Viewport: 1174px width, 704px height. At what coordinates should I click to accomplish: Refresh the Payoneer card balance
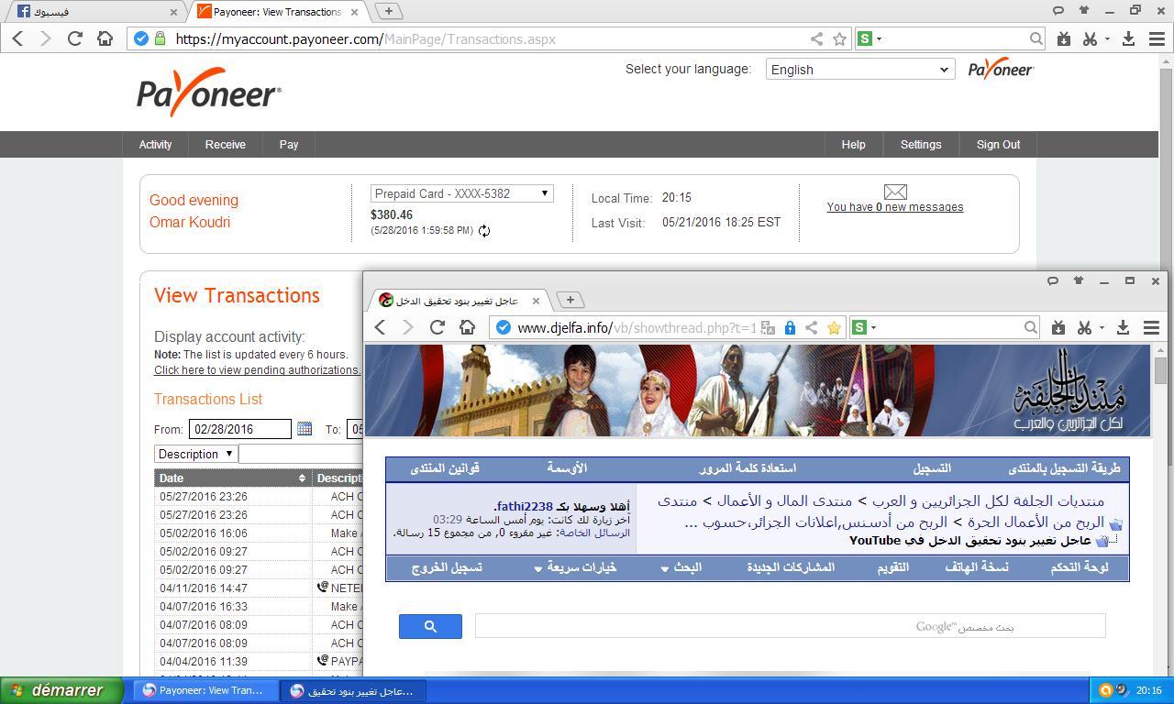click(483, 231)
